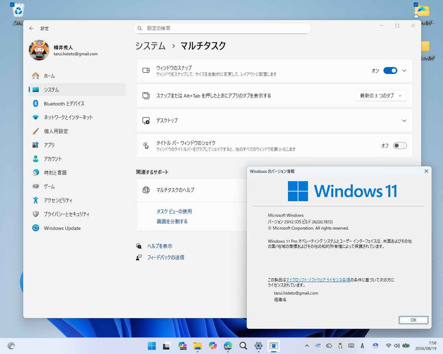Screen dimensions: 443x354
Task: Focus the 設定の検索 search box
Action: pos(222,28)
